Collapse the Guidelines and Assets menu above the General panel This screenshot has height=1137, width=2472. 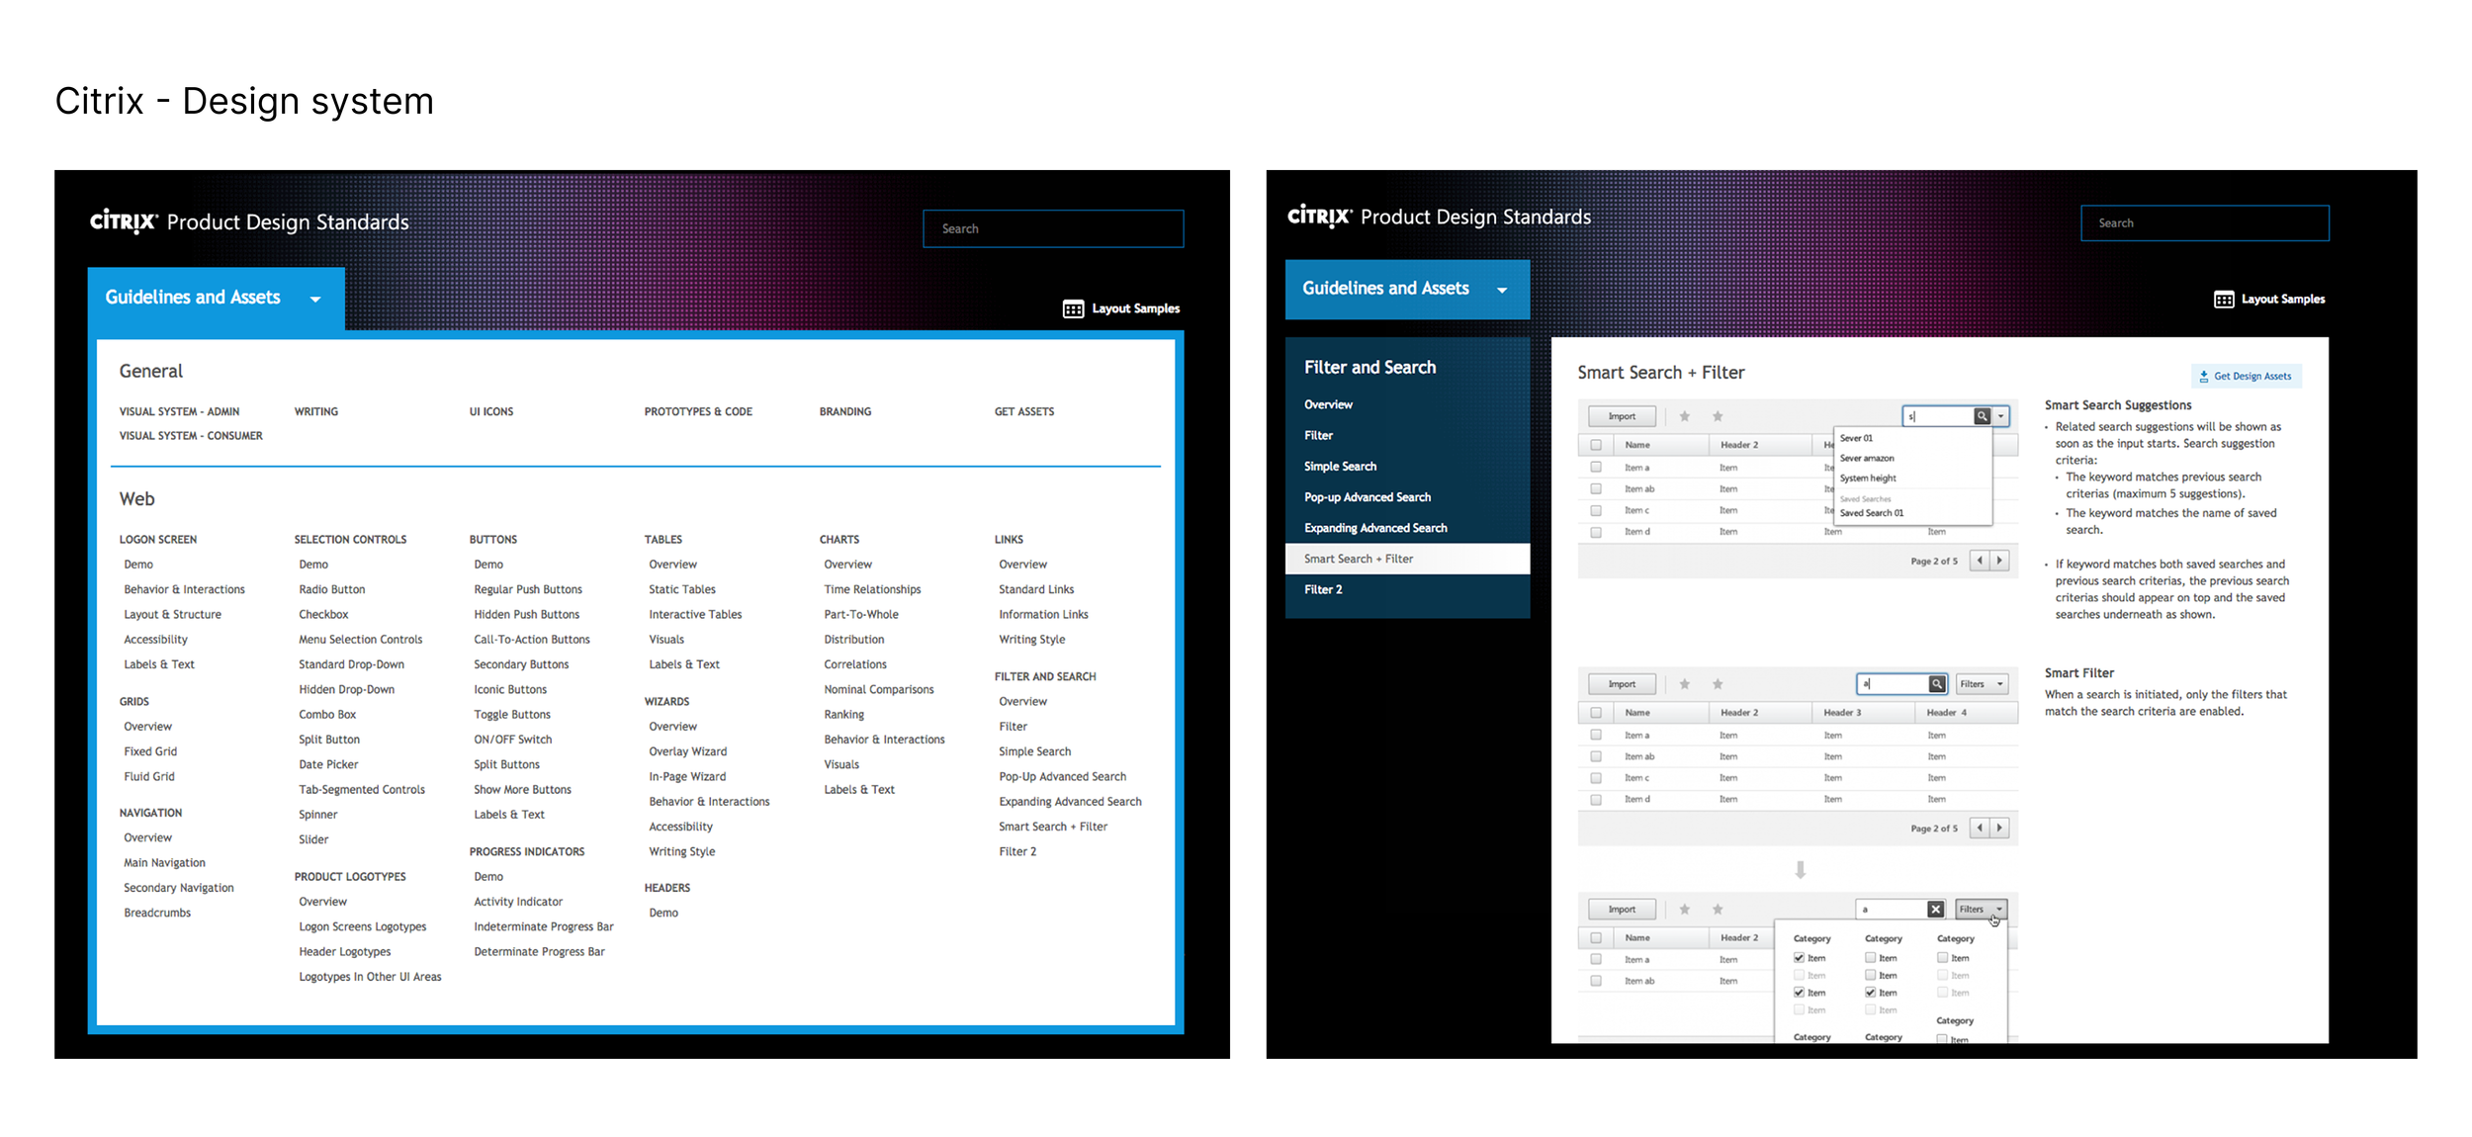coord(315,299)
